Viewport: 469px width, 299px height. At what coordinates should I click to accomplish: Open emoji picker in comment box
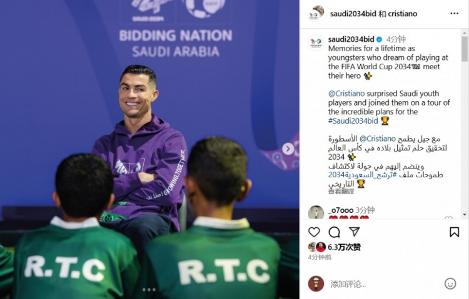[450, 283]
